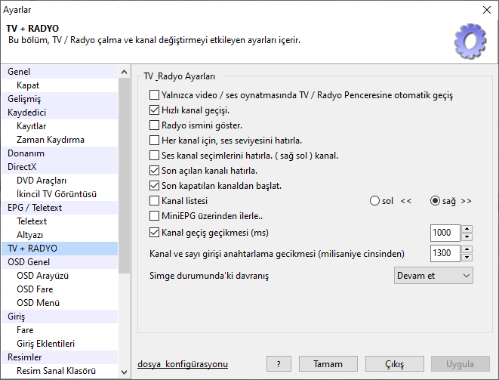The height and width of the screenshot is (380, 499).
Task: Decrease the anahtarlama gecikmesi spinner value
Action: point(467,258)
